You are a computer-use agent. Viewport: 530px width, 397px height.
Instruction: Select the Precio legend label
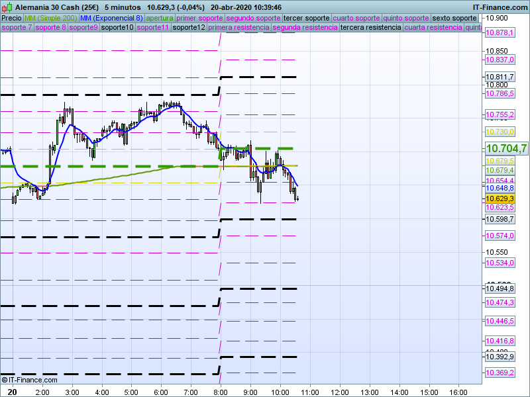[x=11, y=18]
